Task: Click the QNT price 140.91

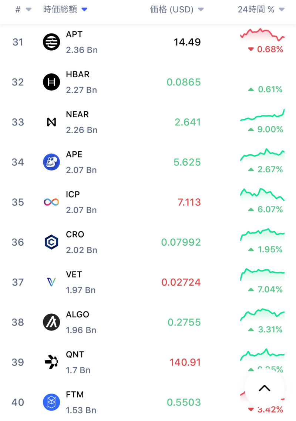Action: pos(185,362)
